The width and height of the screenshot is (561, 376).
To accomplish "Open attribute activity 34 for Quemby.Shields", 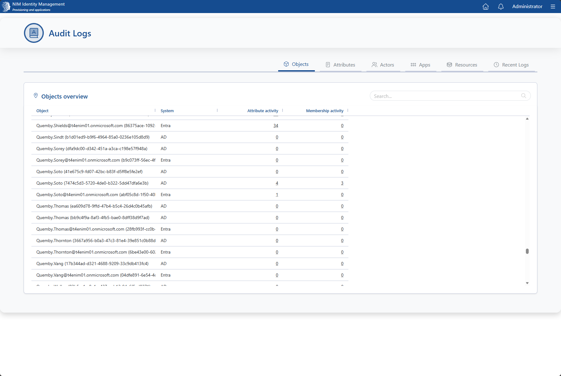I will click(x=276, y=126).
